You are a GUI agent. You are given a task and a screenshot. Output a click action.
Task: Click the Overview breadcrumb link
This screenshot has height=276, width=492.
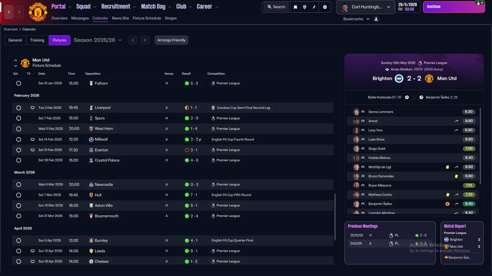[x=11, y=29]
